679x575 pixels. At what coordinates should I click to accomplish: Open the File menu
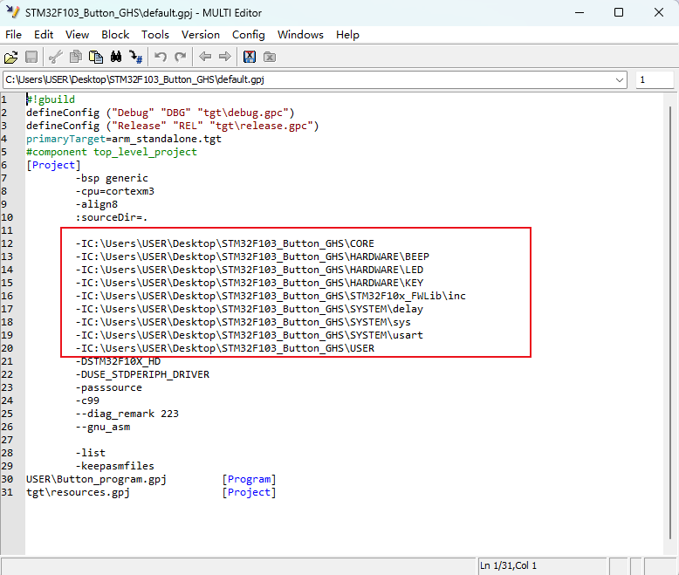14,35
